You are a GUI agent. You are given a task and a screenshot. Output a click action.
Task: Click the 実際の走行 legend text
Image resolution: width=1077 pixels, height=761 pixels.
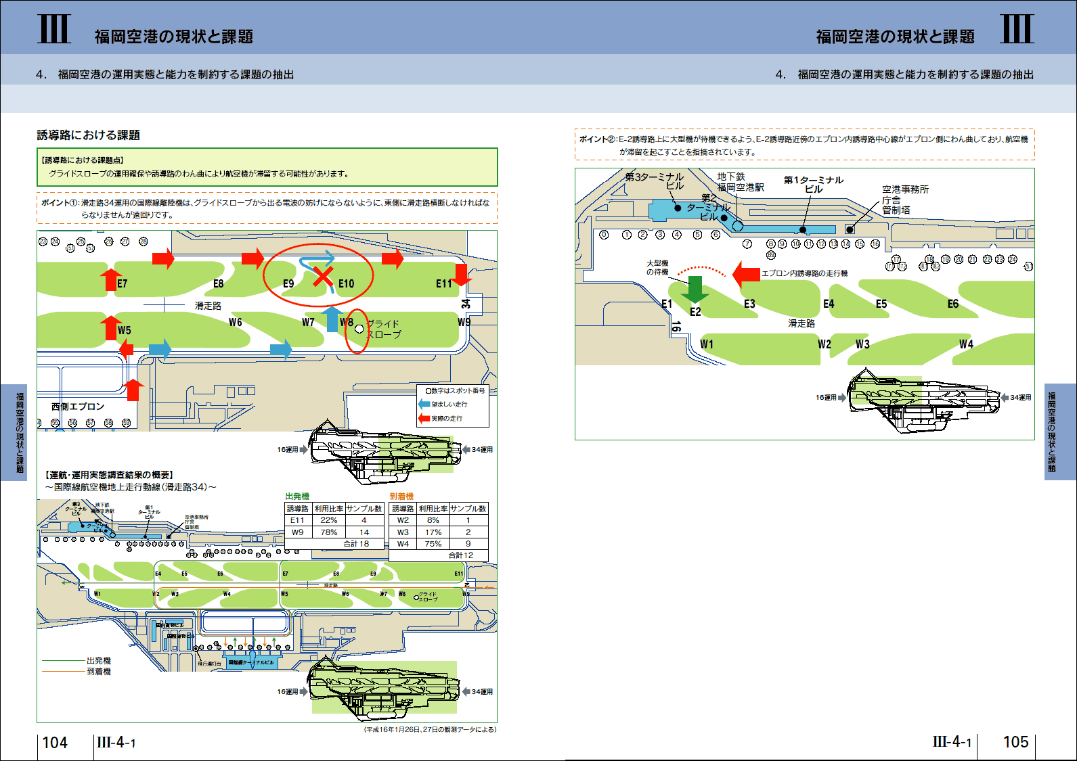(x=447, y=418)
